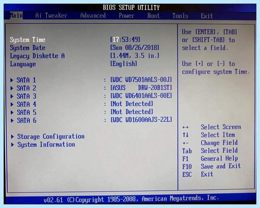This screenshot has height=208, width=260.
Task: Click the SATA 4 Not Detected value
Action: pyautogui.click(x=132, y=104)
